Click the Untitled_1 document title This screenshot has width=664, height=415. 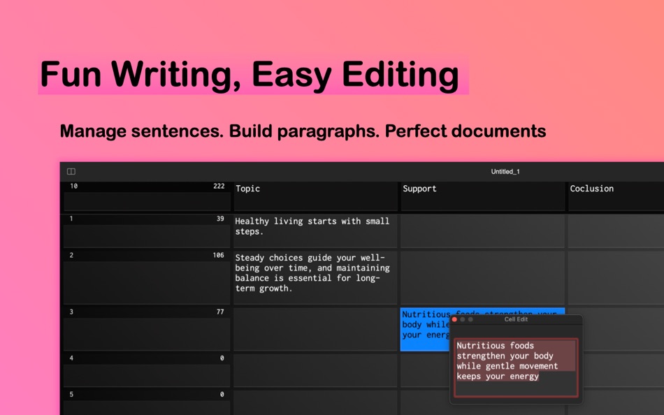pos(505,171)
